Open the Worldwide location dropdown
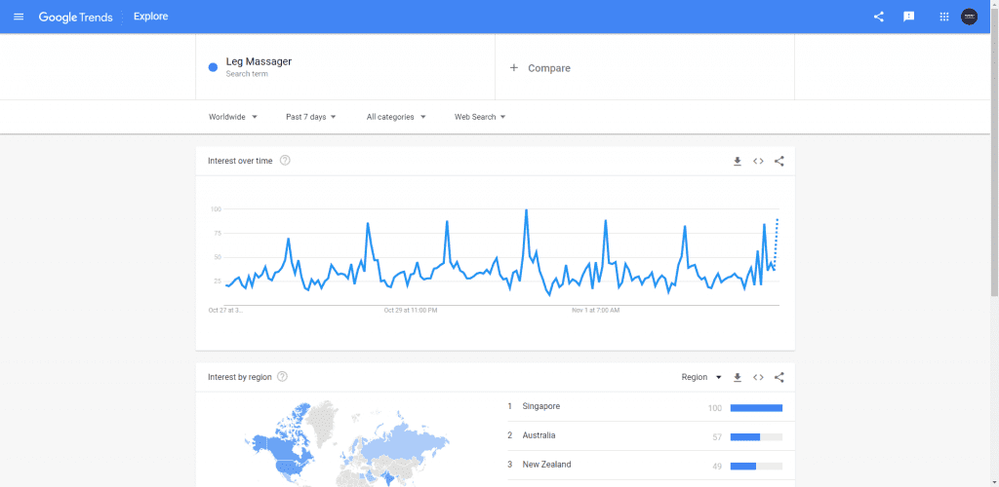The height and width of the screenshot is (487, 999). (x=232, y=117)
